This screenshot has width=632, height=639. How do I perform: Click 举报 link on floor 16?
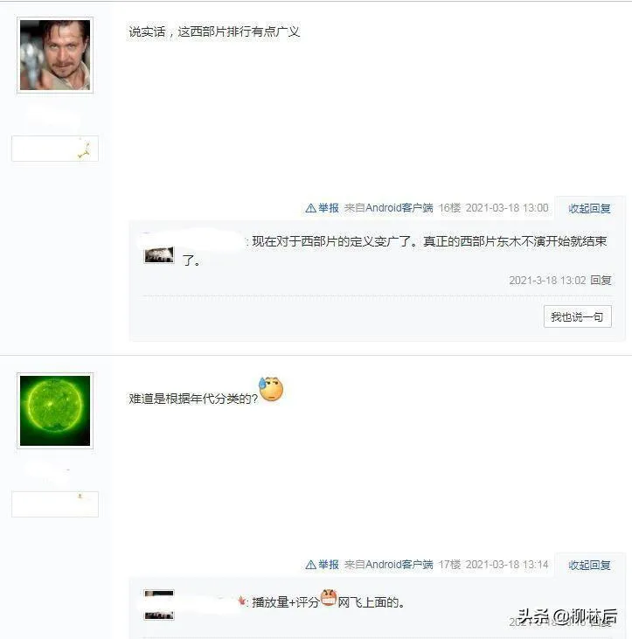point(329,208)
